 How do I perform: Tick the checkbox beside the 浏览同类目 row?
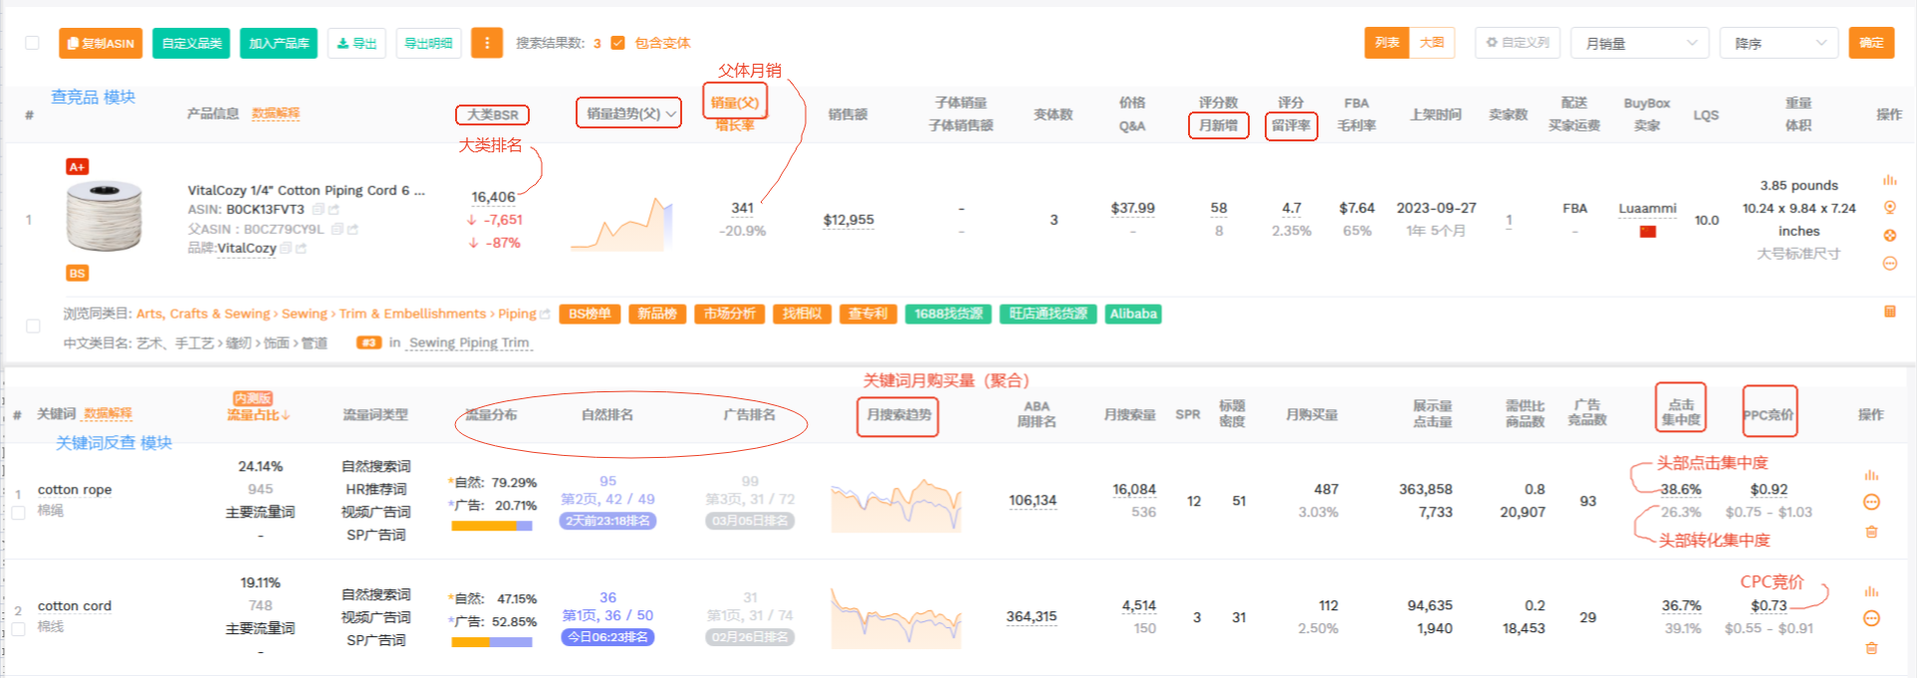click(x=33, y=327)
